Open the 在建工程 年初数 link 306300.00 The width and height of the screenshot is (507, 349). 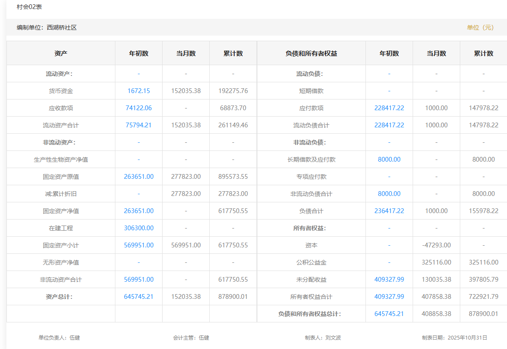coord(139,228)
